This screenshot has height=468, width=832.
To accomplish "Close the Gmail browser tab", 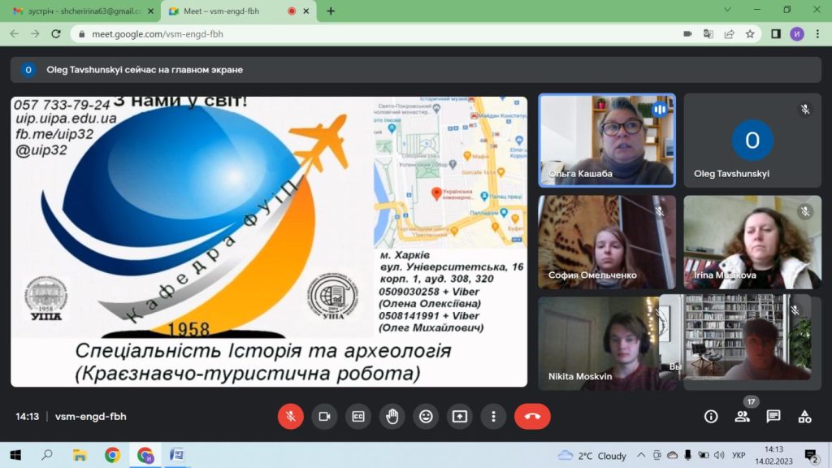I will pos(150,11).
